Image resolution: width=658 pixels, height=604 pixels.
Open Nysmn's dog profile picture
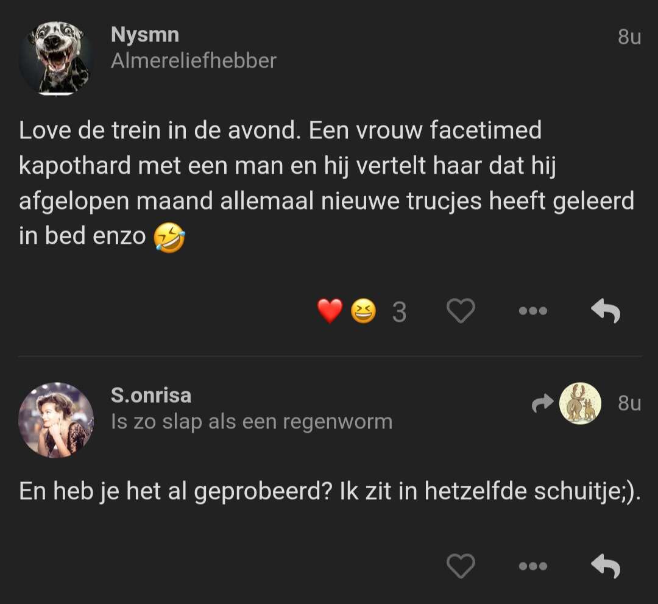[56, 59]
